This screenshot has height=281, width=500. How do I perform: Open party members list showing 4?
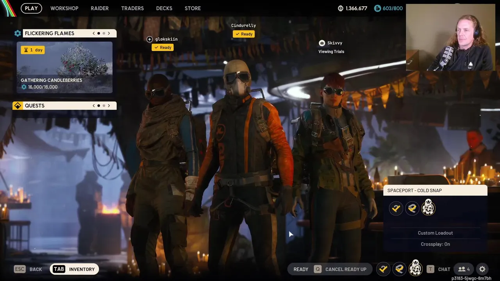point(464,269)
